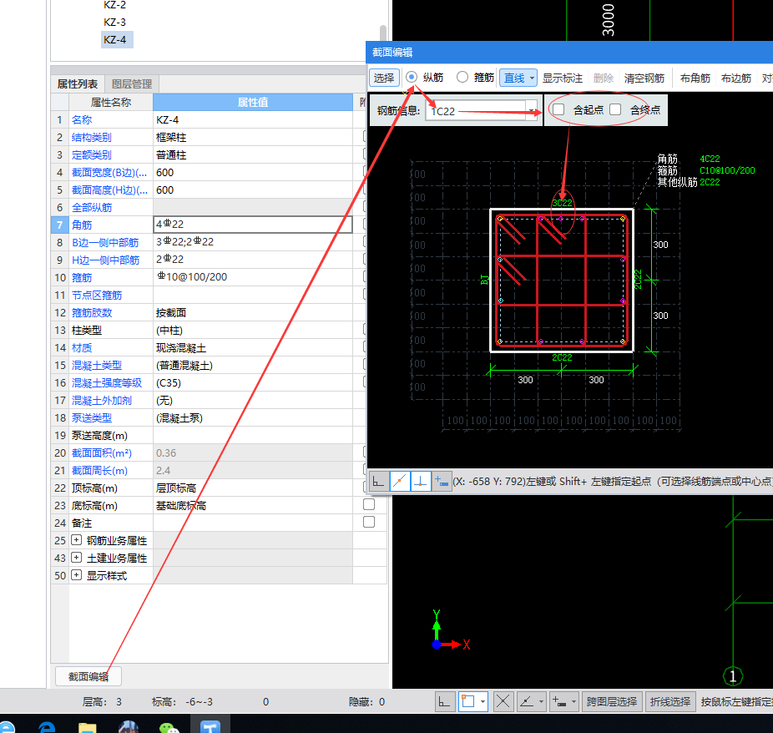Viewport: 773px width, 733px height.
Task: Click the blue T application taskbar icon
Action: tap(210, 727)
